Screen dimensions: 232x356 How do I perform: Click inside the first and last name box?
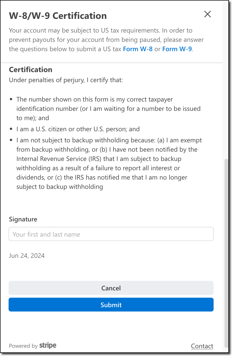point(111,234)
